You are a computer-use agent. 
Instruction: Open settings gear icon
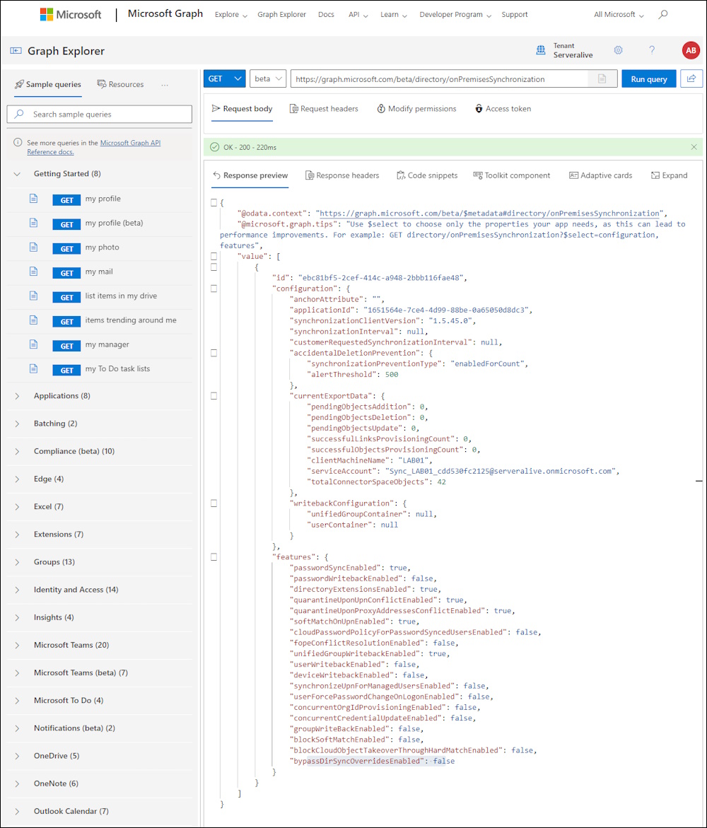[619, 50]
